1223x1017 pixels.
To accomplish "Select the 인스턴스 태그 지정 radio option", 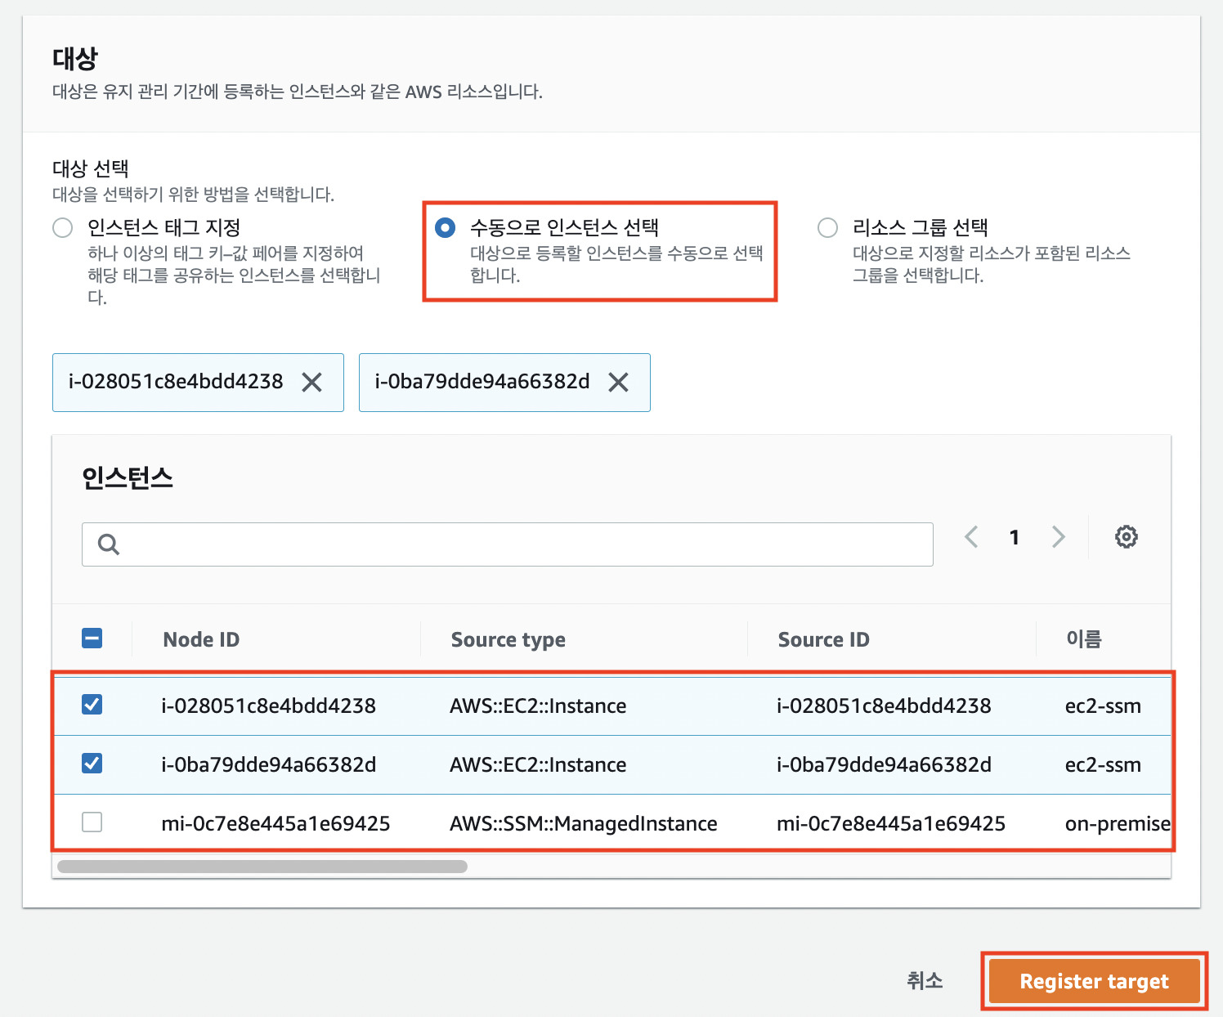I will 62,227.
